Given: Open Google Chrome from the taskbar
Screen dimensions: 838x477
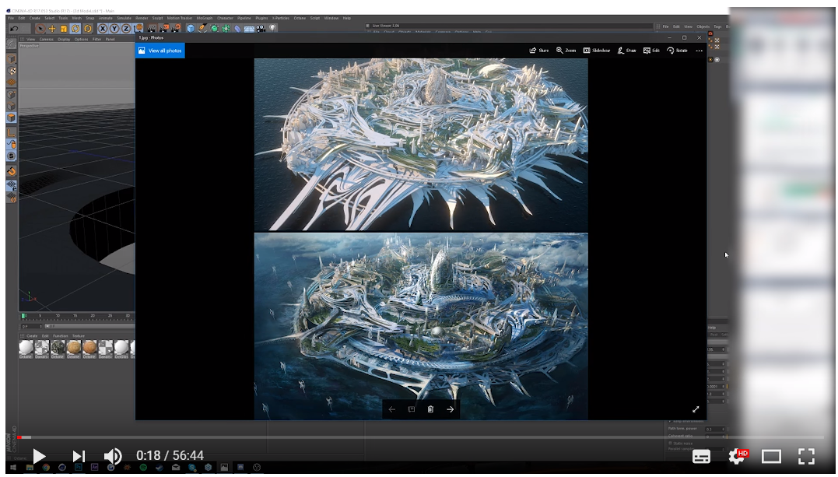Looking at the screenshot, I should (46, 468).
